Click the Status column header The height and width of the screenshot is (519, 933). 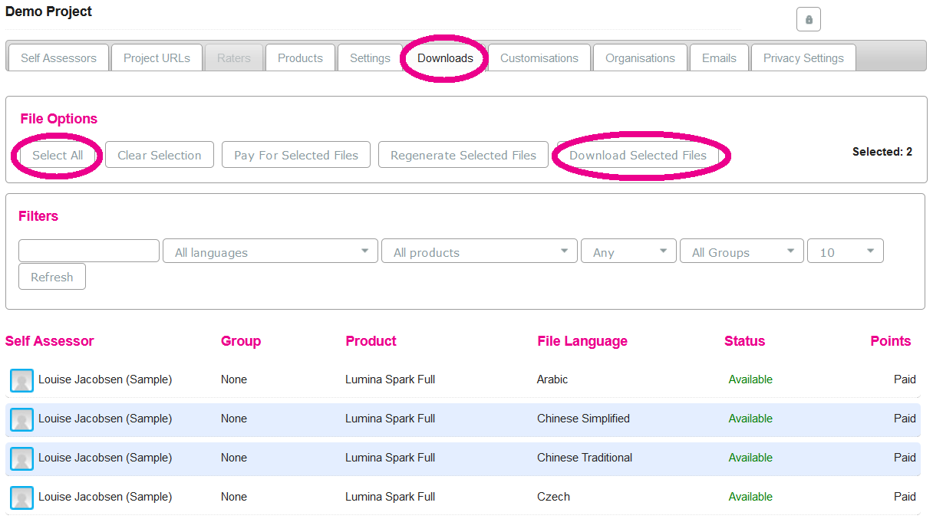coord(745,341)
